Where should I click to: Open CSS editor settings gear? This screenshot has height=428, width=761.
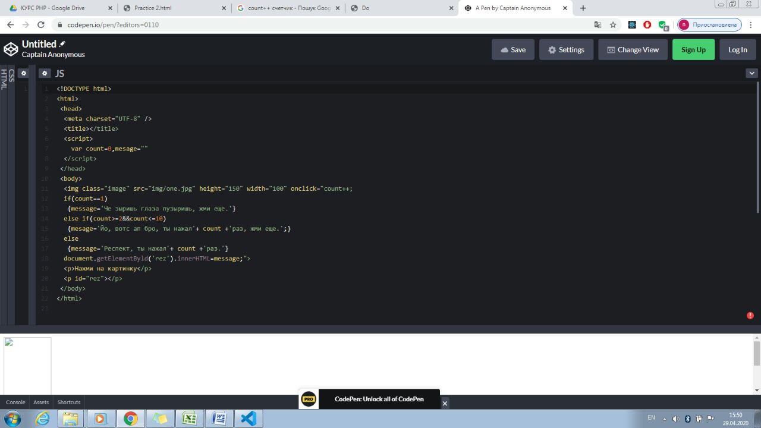point(23,73)
